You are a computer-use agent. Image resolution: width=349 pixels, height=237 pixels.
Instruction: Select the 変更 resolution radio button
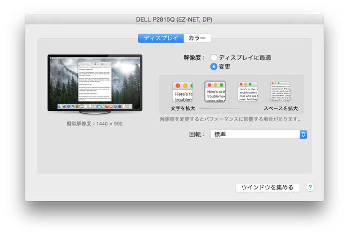point(214,67)
